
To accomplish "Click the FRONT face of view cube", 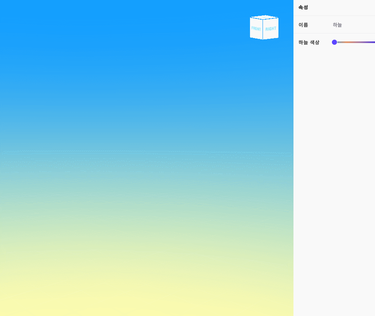I will pos(256,28).
